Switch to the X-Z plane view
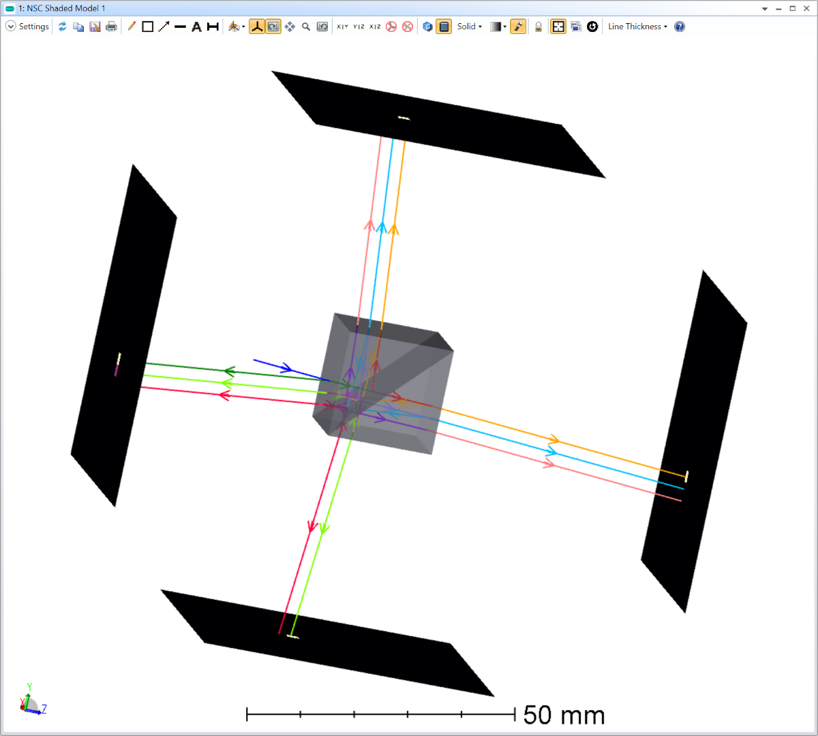This screenshot has height=736, width=818. 375,27
